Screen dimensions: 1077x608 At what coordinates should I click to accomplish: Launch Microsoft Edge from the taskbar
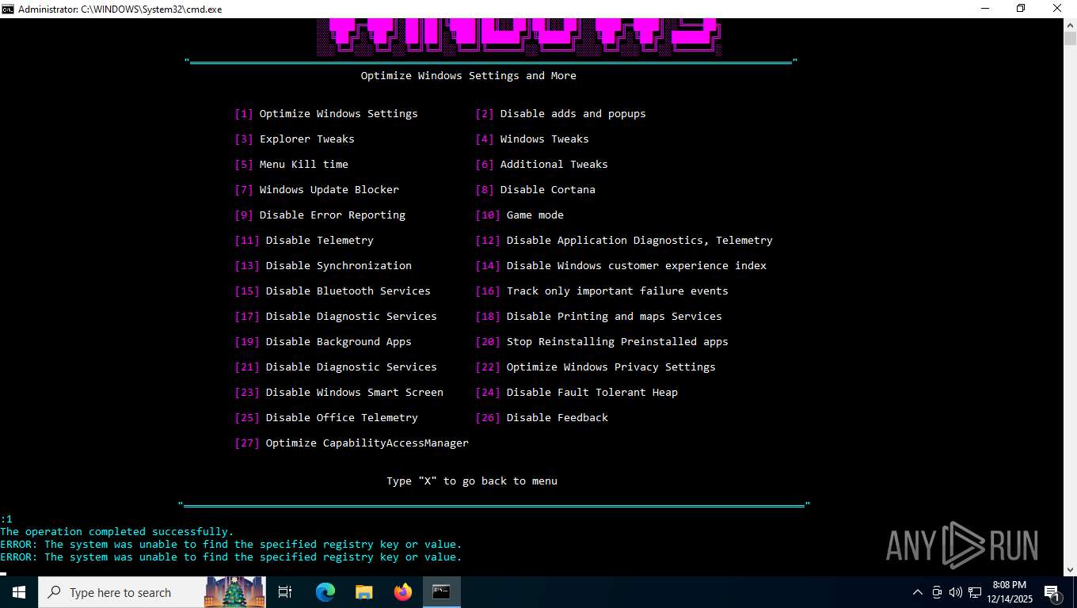click(x=325, y=592)
